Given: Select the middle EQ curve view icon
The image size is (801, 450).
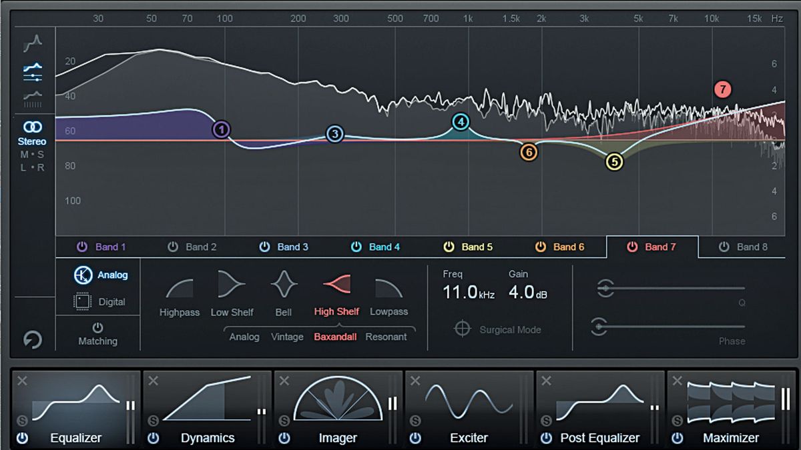Looking at the screenshot, I should pos(33,72).
